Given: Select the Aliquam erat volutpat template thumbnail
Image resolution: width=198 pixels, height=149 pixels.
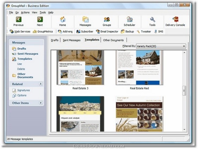Looking at the screenshot, I should point(80,114).
